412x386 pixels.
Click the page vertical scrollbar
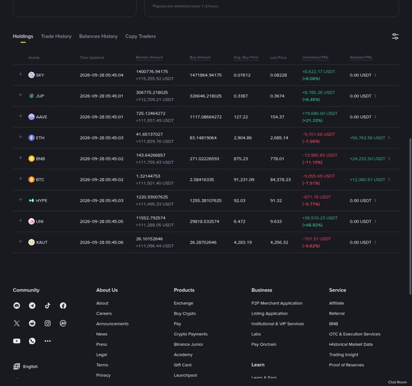click(x=410, y=217)
